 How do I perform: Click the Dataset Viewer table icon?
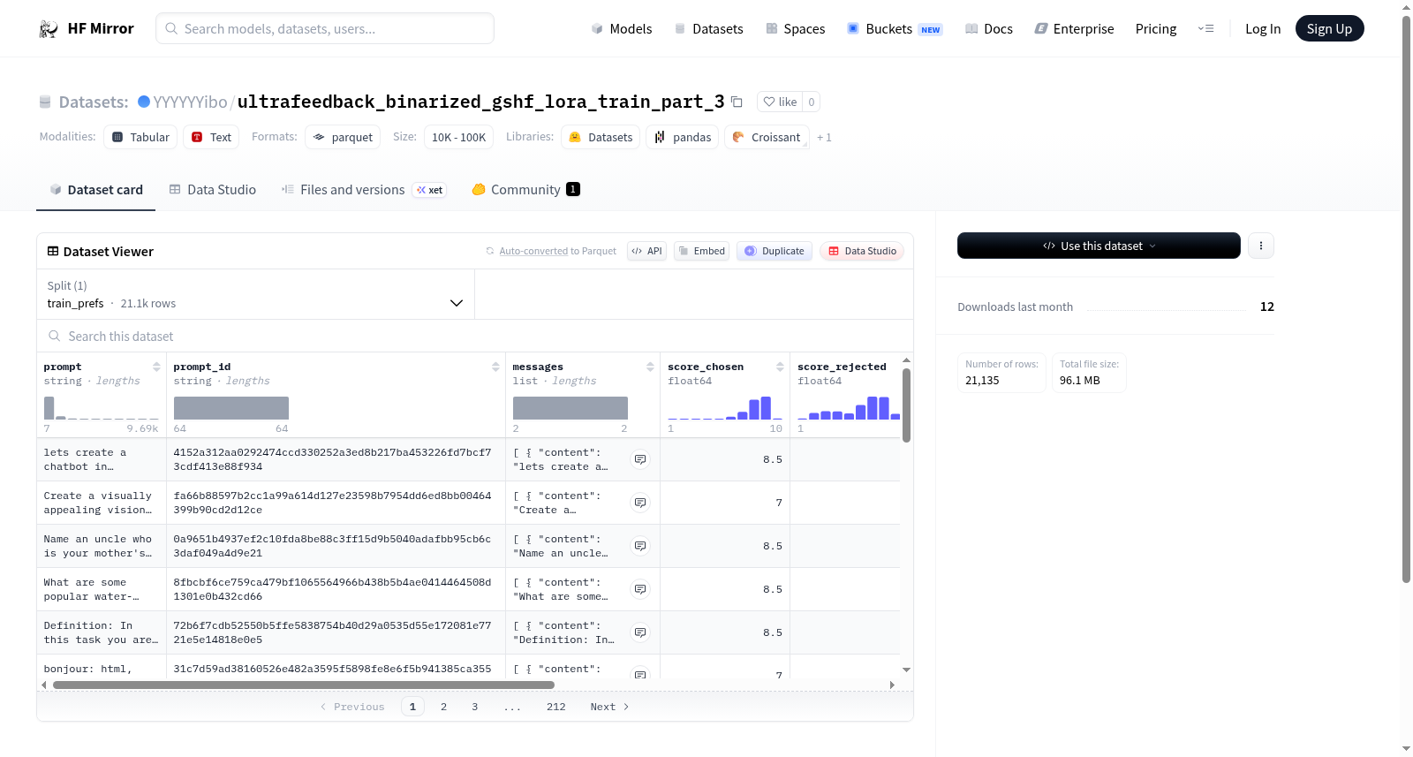tap(53, 252)
